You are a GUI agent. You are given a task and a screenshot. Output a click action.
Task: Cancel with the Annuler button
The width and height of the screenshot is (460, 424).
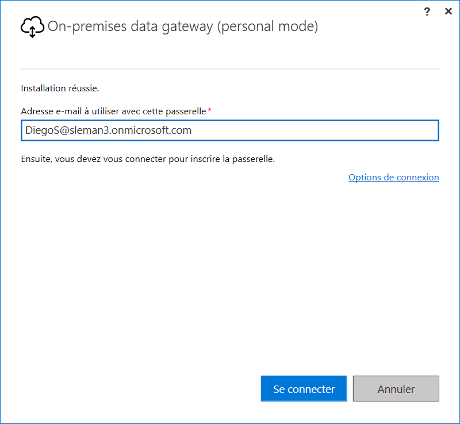pyautogui.click(x=396, y=389)
